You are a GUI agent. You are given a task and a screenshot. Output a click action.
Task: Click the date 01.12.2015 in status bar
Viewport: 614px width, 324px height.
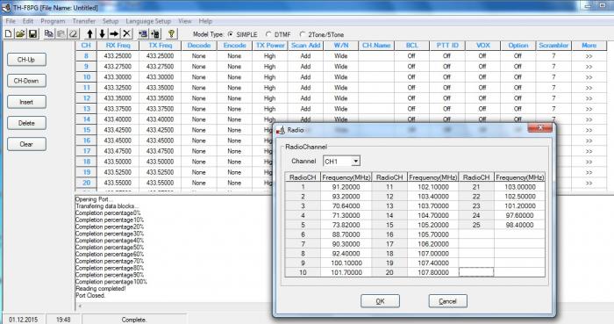[x=24, y=320]
